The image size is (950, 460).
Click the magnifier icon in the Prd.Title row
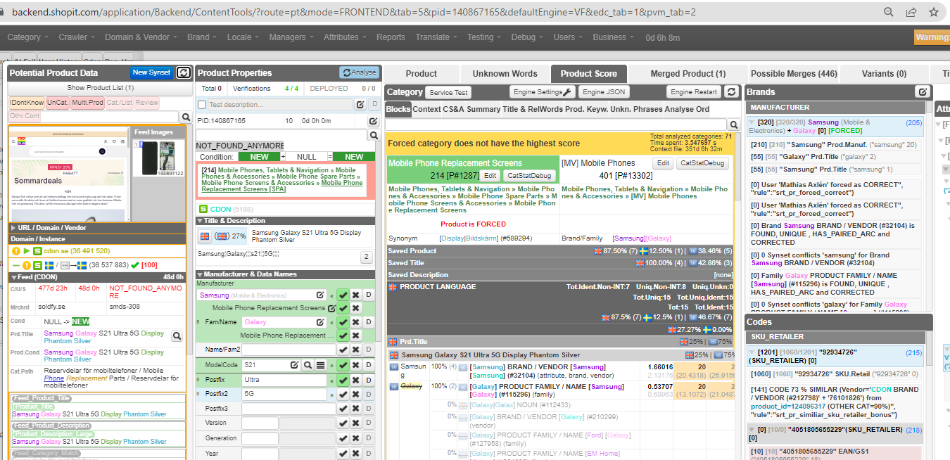[177, 338]
